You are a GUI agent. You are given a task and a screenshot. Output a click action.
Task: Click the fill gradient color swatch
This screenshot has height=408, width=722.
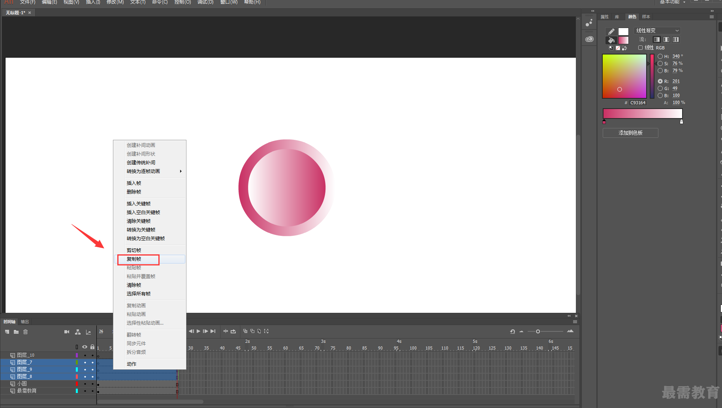tap(623, 40)
